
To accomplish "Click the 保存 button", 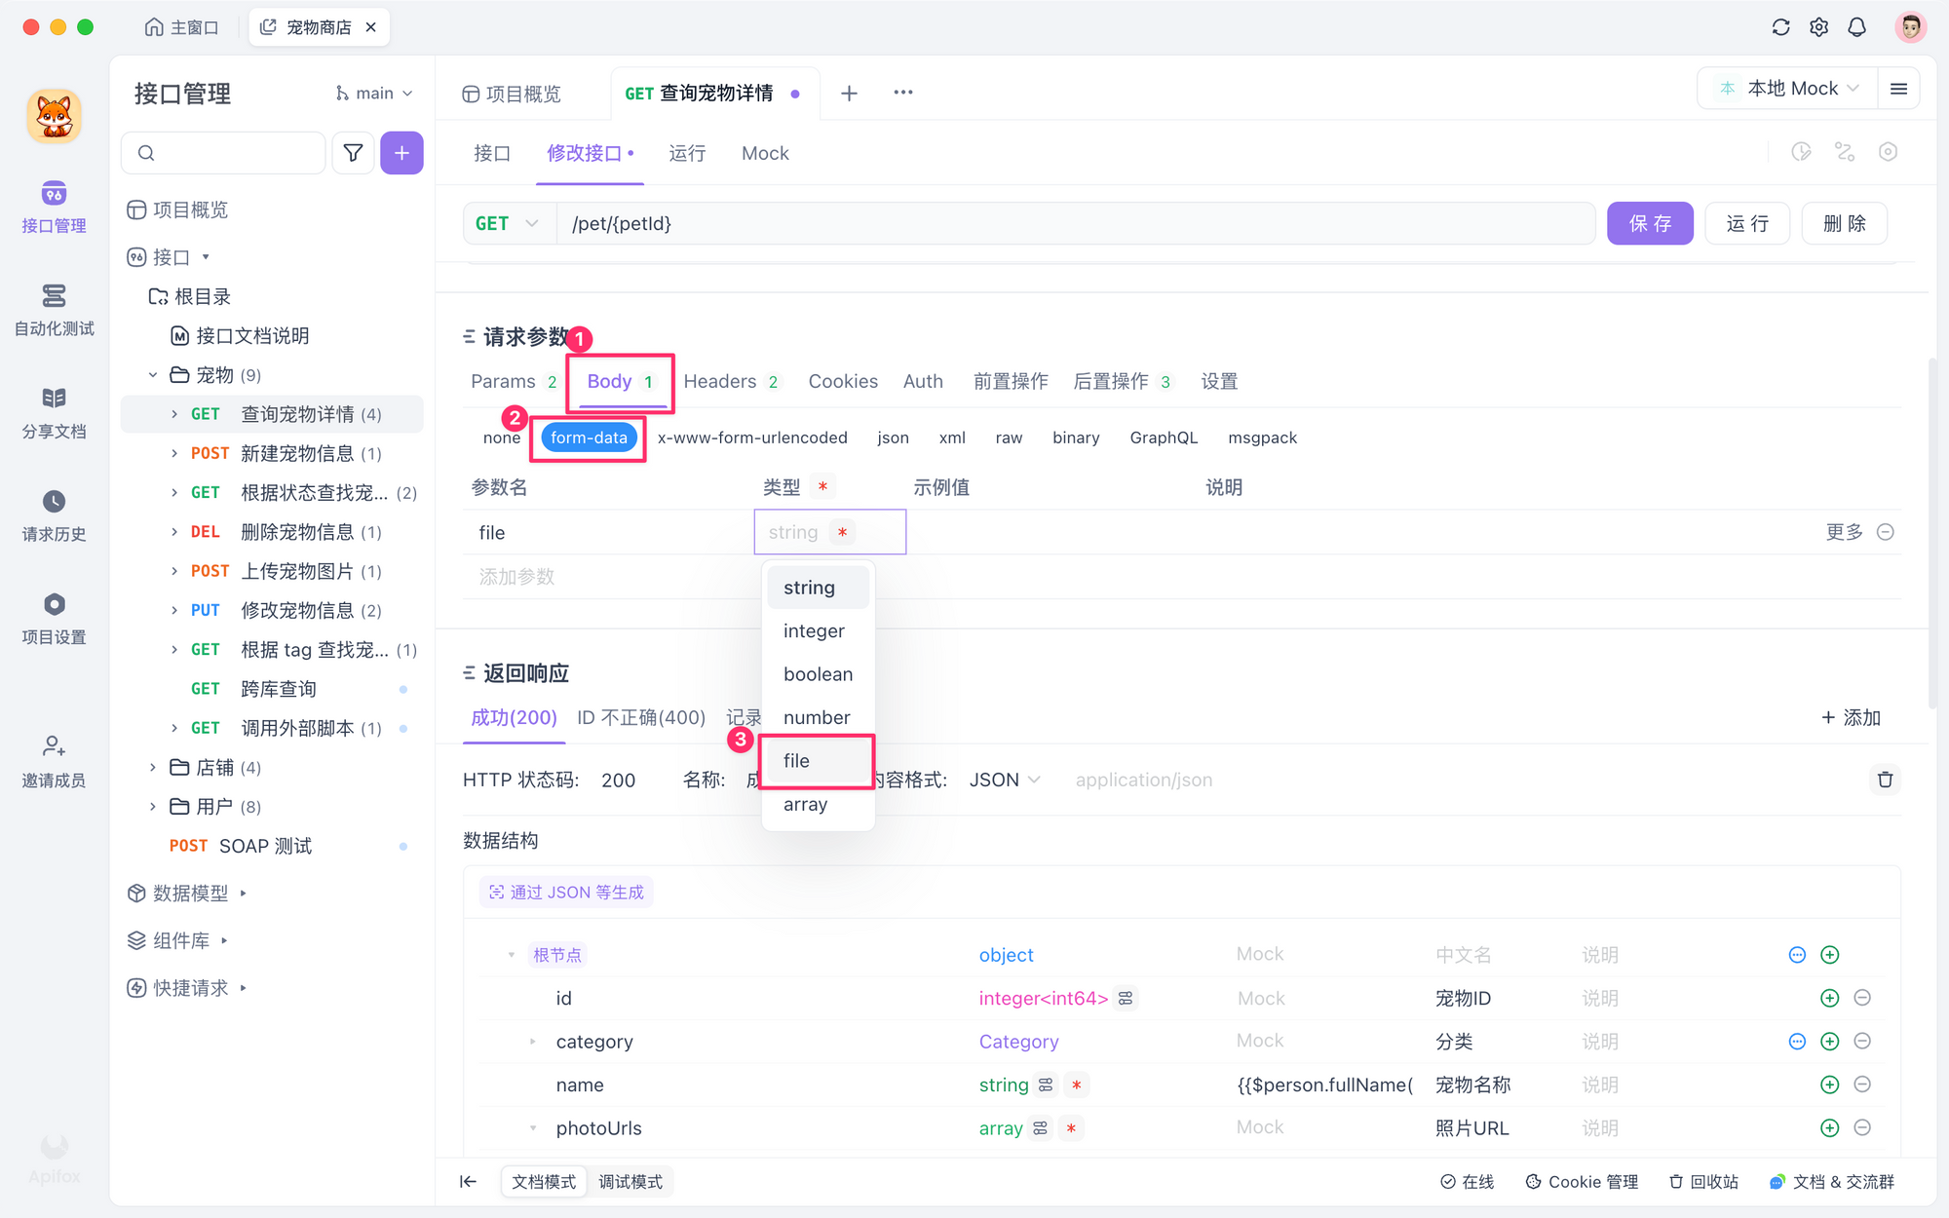I will tap(1650, 223).
